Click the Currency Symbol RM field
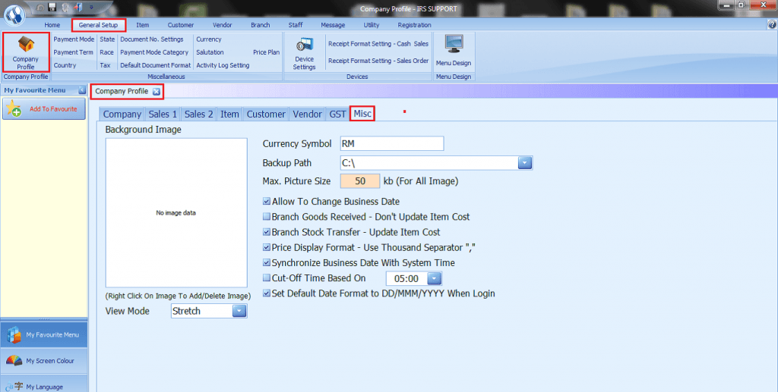 (392, 143)
